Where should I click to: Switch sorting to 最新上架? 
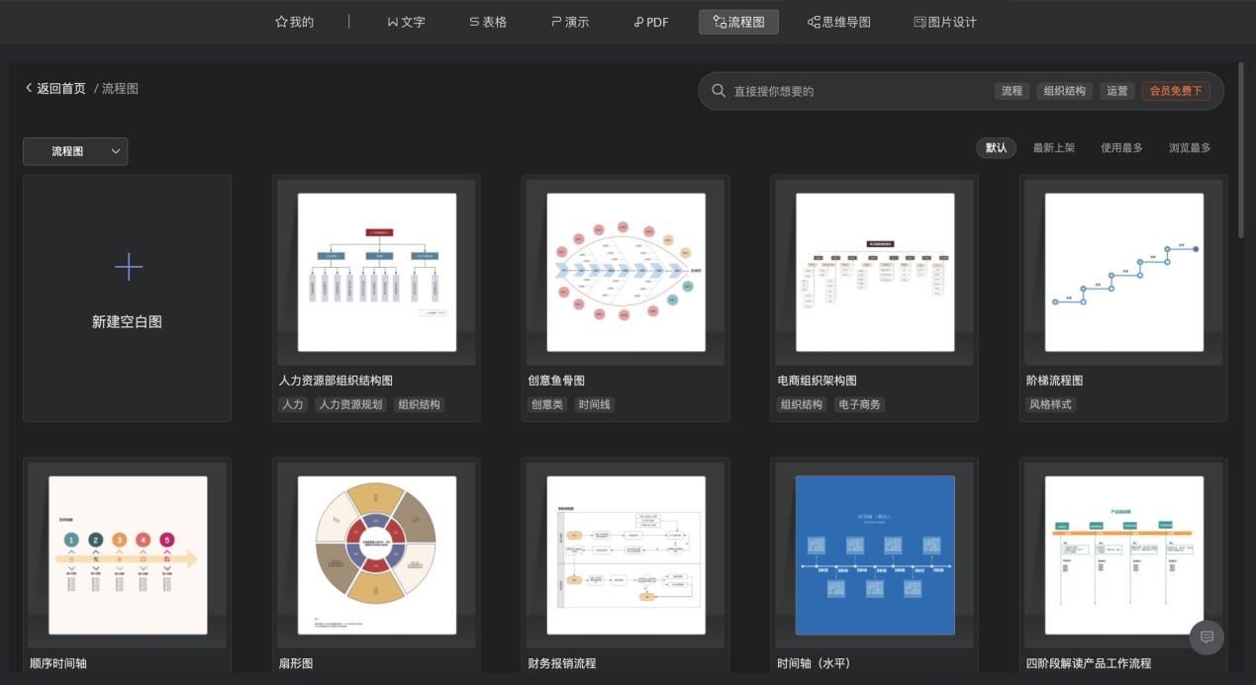[1052, 147]
